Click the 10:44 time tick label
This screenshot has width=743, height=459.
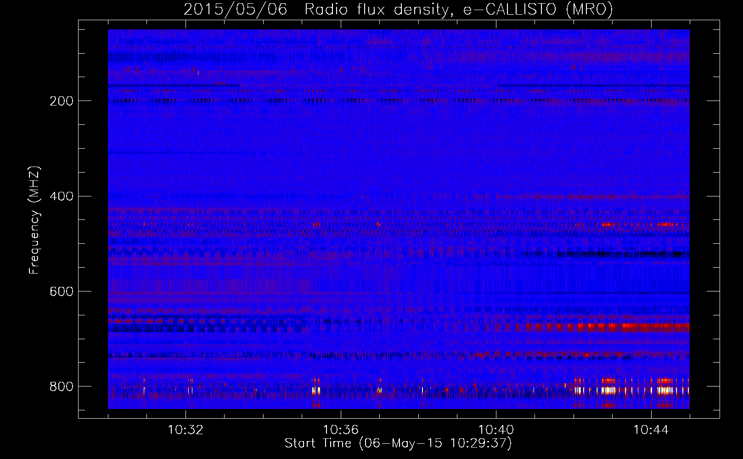click(x=651, y=430)
